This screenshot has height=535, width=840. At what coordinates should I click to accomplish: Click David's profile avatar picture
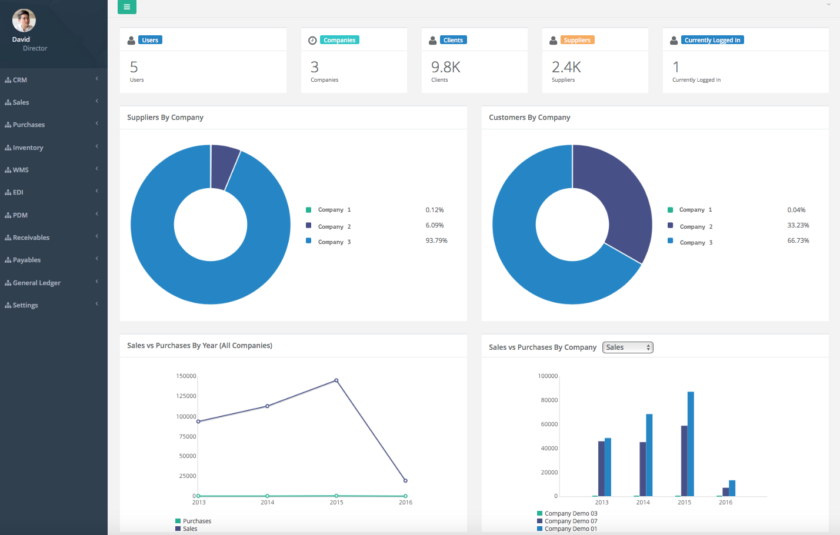24,21
